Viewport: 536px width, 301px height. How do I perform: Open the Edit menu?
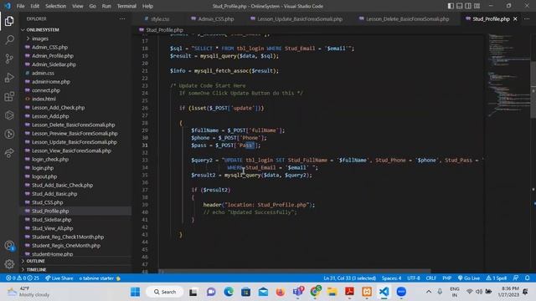(35, 6)
